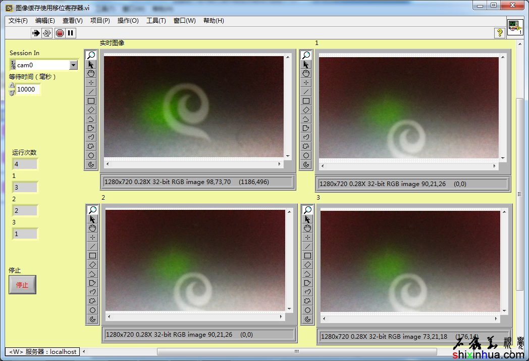Click the 等待时间 input field showing 10000

[x=28, y=89]
